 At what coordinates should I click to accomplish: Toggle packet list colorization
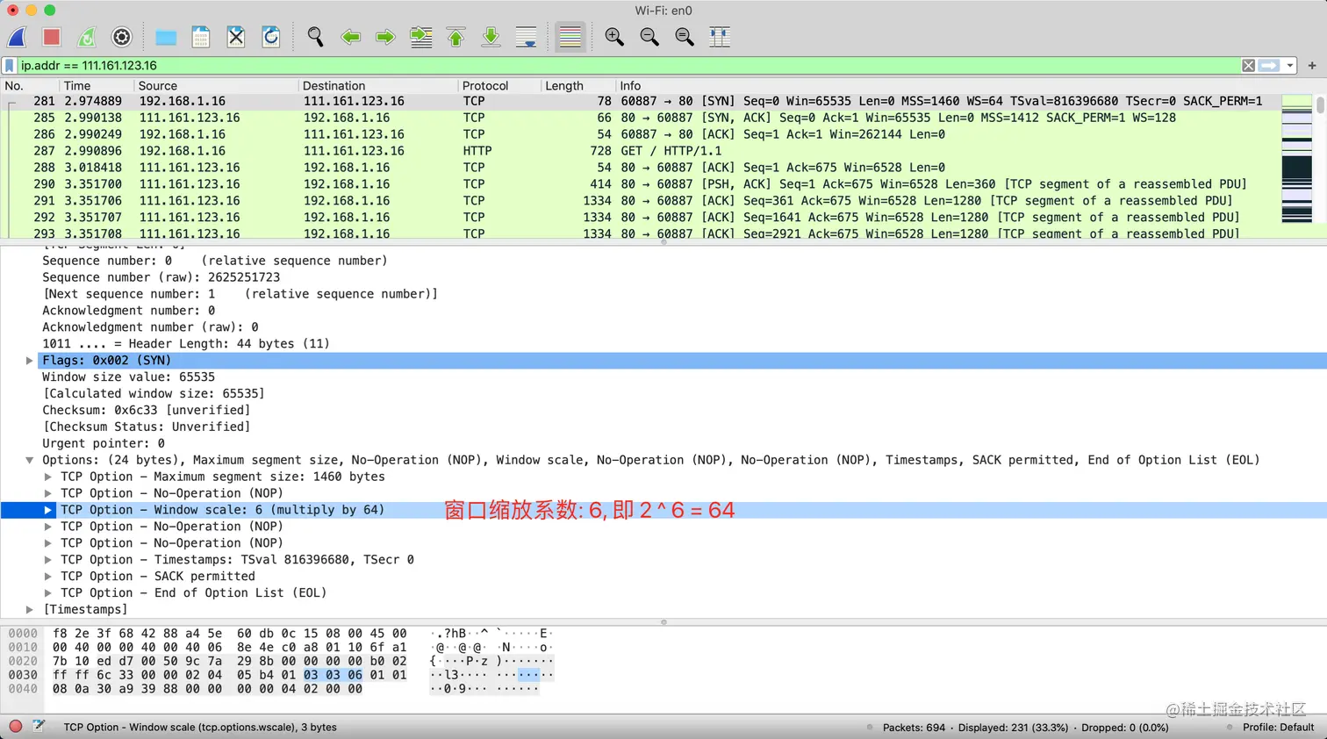click(x=570, y=37)
